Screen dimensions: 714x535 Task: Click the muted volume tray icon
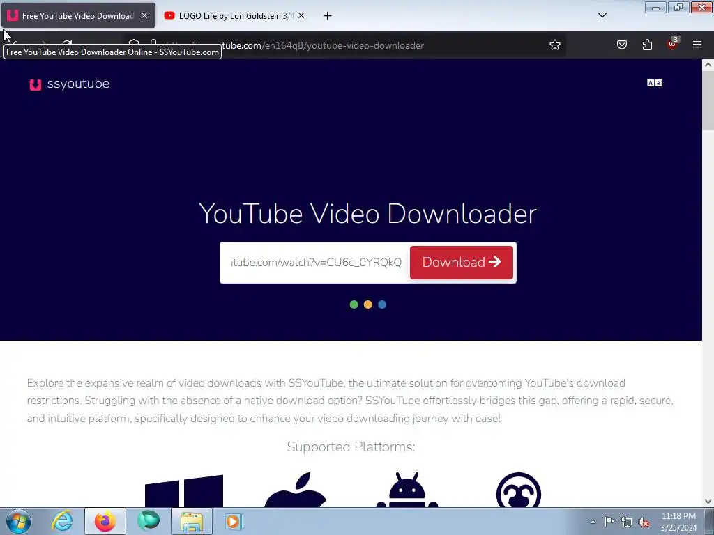(x=644, y=522)
